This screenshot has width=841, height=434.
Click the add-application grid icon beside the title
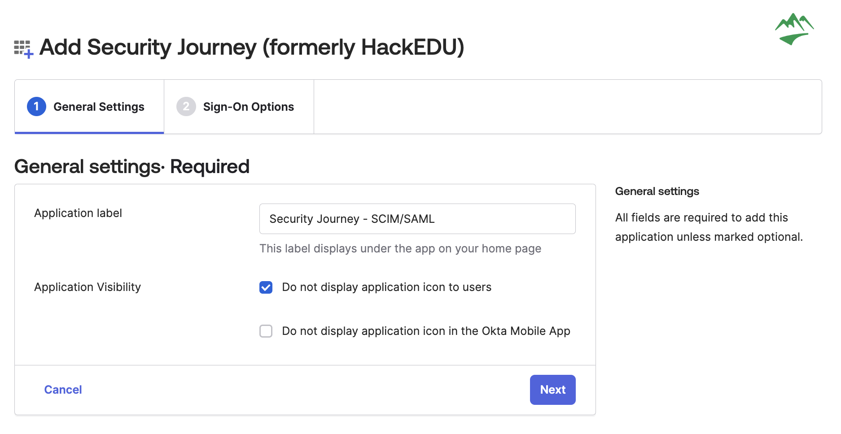(x=24, y=49)
